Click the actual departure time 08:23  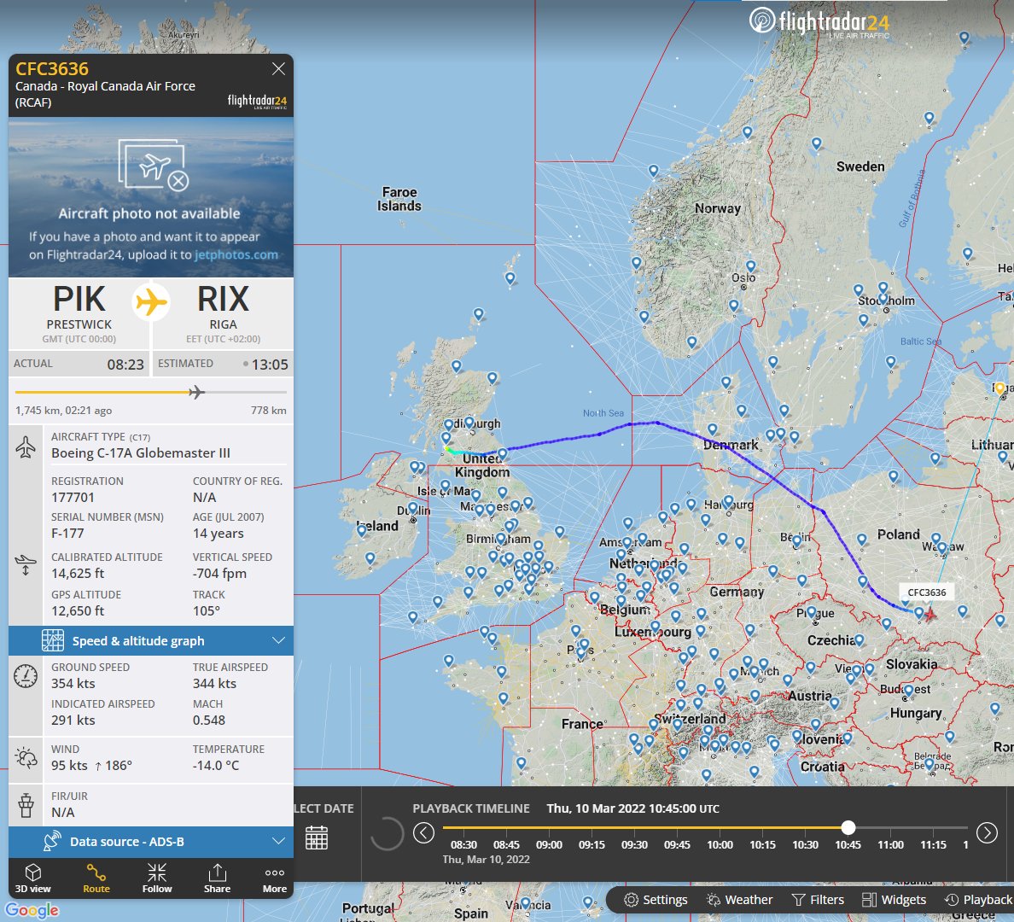click(x=125, y=365)
